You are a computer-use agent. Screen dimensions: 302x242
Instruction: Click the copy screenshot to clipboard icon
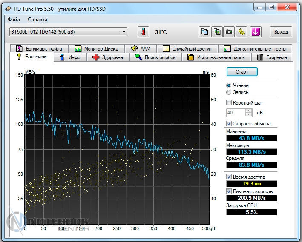pyautogui.click(x=217, y=32)
